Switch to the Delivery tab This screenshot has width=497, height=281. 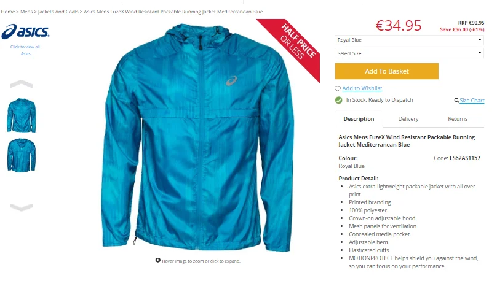408,119
